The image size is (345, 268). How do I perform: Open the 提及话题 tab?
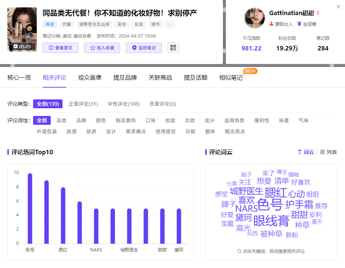pos(196,78)
